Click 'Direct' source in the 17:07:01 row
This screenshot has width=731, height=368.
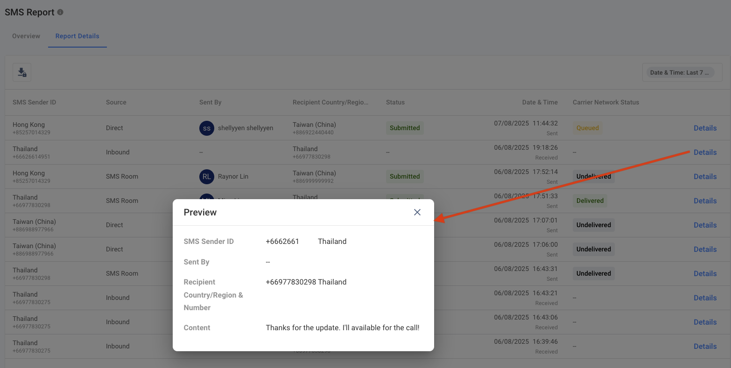pos(114,225)
